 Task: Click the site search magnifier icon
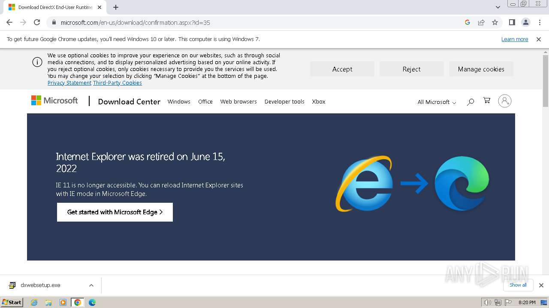[x=471, y=101]
